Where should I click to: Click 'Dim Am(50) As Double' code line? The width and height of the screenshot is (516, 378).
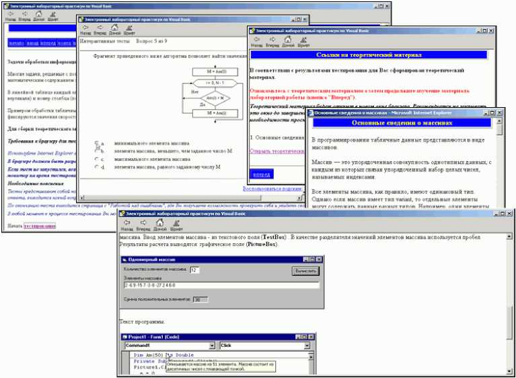[164, 355]
